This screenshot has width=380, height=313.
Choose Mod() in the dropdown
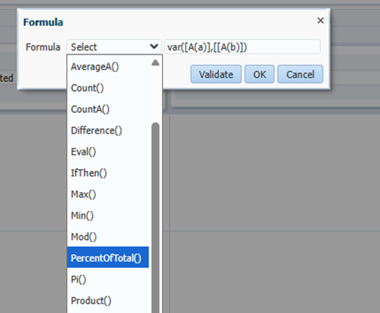point(83,237)
